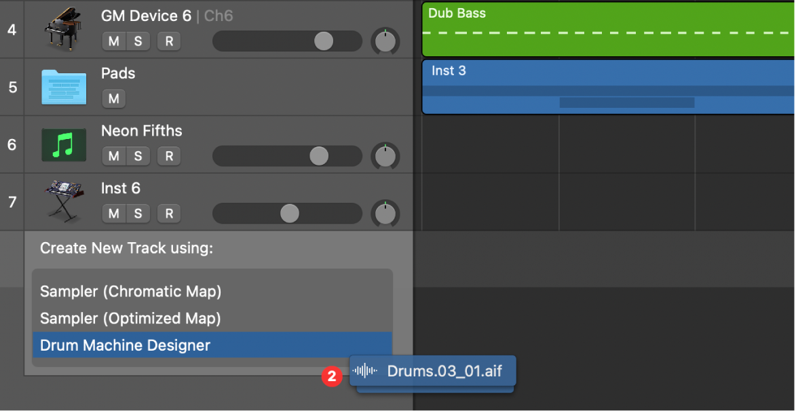Select Sampler (Chromatic Map) option
This screenshot has width=796, height=411.
pos(130,292)
